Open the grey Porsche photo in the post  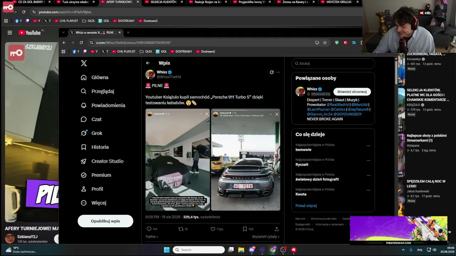coord(245,160)
